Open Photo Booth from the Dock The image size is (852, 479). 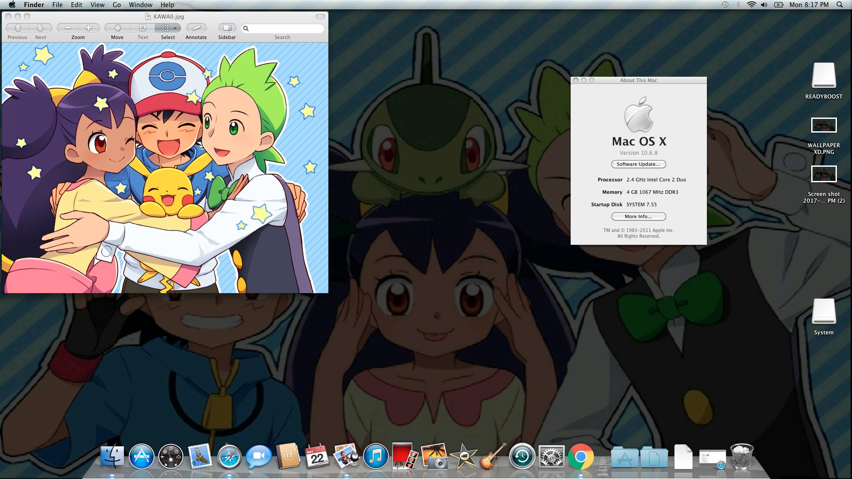(x=405, y=456)
